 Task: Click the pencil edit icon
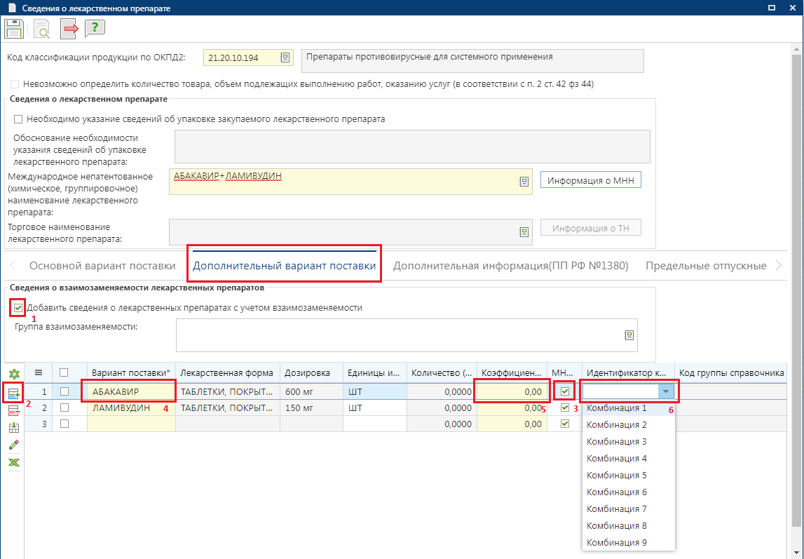[14, 445]
